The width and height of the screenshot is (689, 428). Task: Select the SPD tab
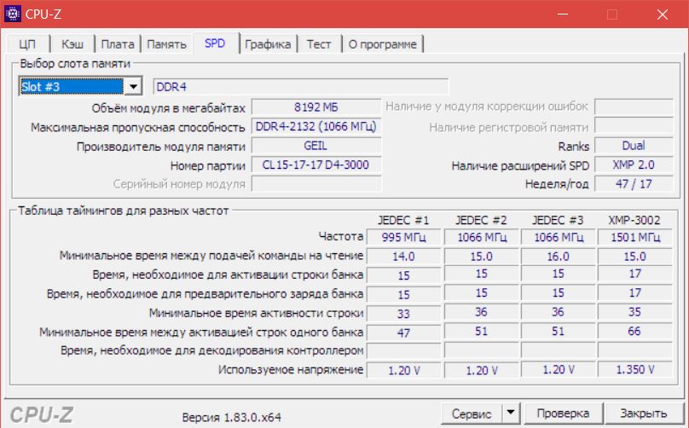coord(215,43)
